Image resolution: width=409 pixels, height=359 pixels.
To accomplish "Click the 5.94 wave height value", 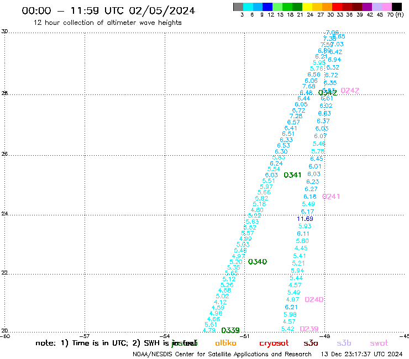I will coord(297,271).
